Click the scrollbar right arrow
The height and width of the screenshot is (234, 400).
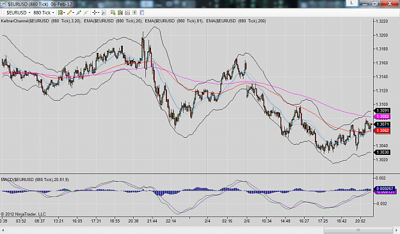click(x=397, y=230)
